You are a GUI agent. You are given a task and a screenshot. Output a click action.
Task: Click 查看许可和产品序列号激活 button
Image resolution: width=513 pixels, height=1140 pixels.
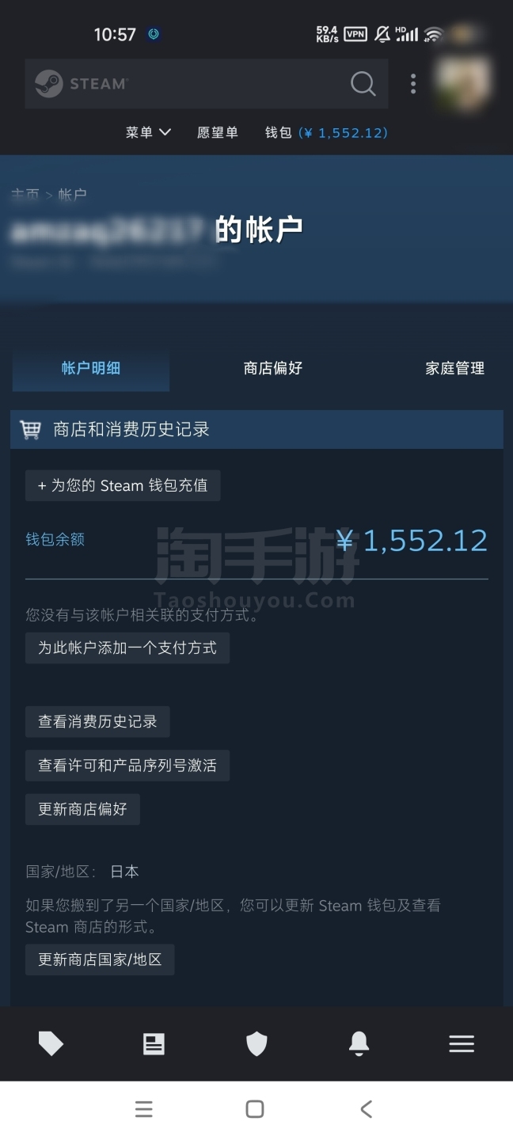[127, 766]
